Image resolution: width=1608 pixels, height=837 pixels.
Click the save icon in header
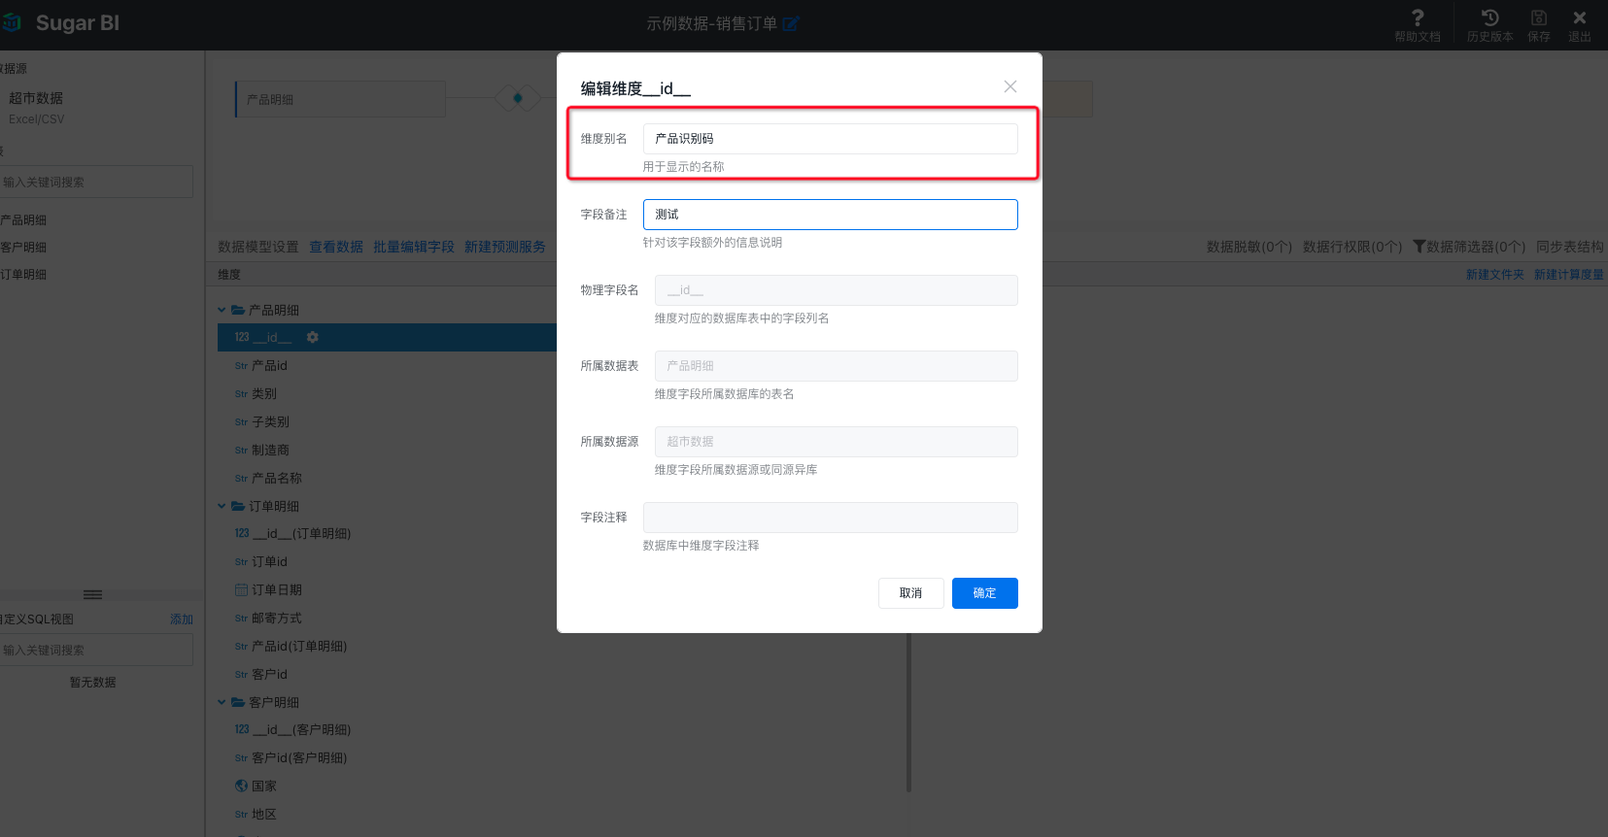pyautogui.click(x=1539, y=17)
